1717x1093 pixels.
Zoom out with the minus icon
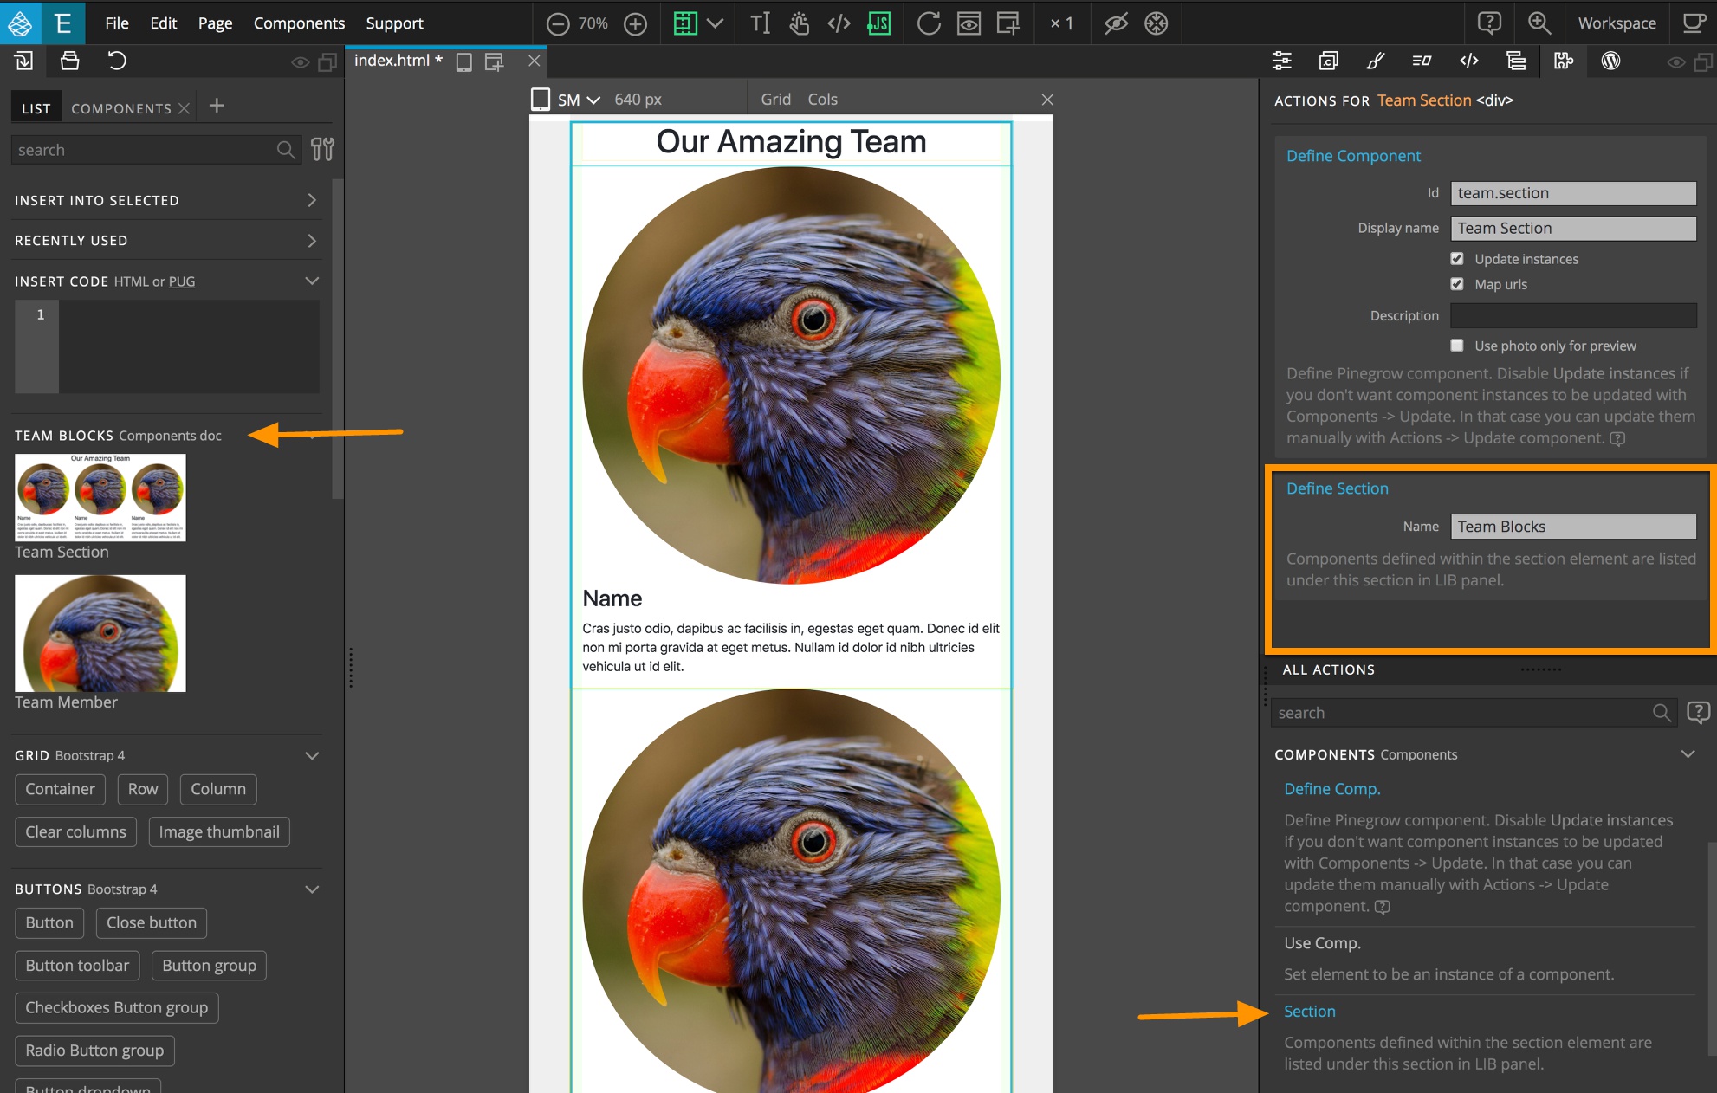[558, 24]
